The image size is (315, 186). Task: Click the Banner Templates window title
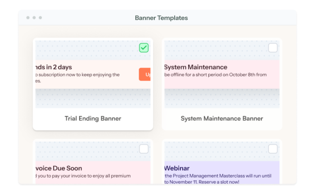coord(161,18)
